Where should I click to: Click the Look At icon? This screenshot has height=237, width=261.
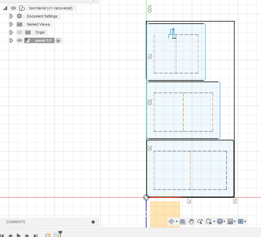(183, 222)
